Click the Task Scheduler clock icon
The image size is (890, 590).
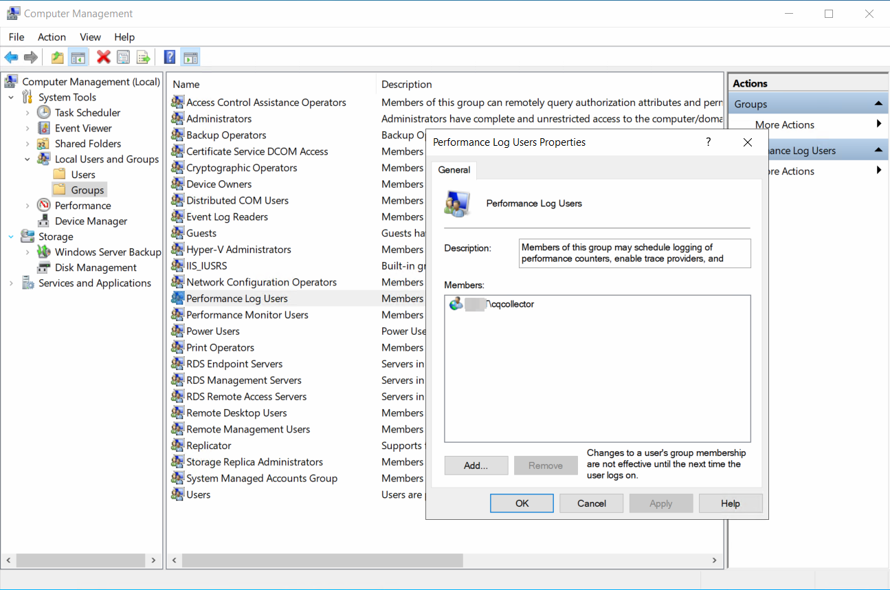44,112
